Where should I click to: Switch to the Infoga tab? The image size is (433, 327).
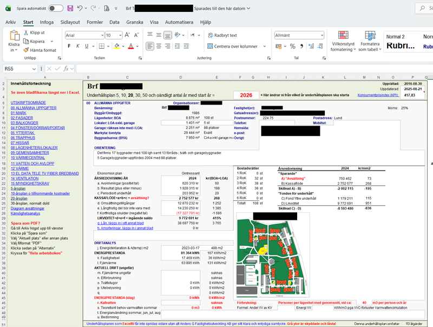tap(47, 22)
